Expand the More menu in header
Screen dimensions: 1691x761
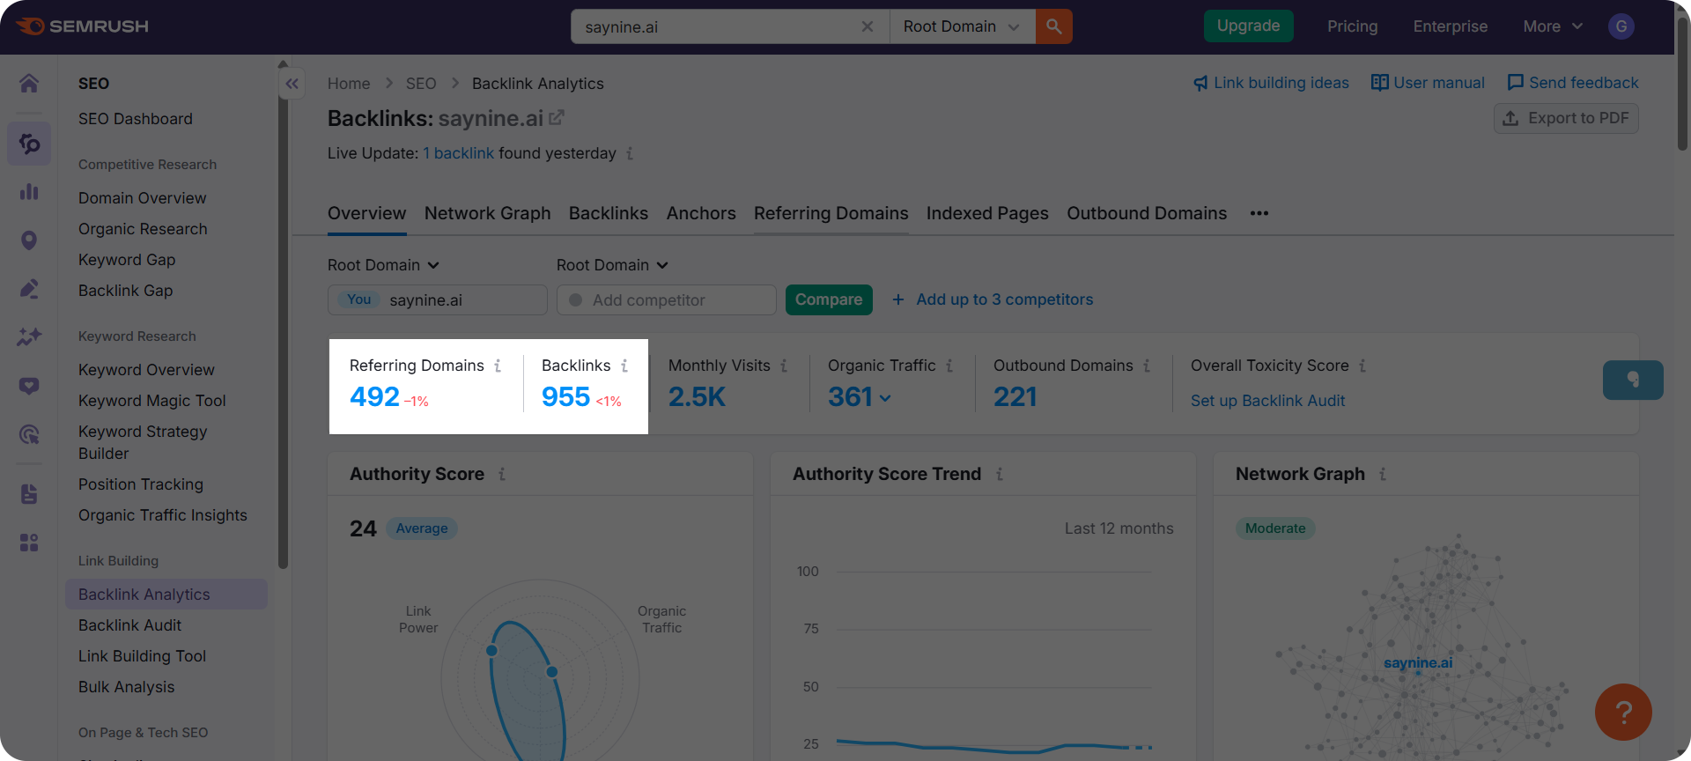click(1553, 26)
